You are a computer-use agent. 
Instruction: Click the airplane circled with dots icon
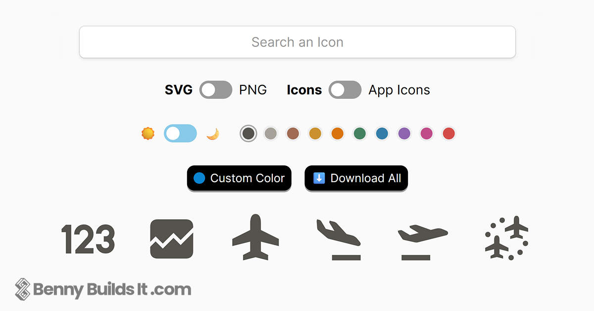pos(506,239)
